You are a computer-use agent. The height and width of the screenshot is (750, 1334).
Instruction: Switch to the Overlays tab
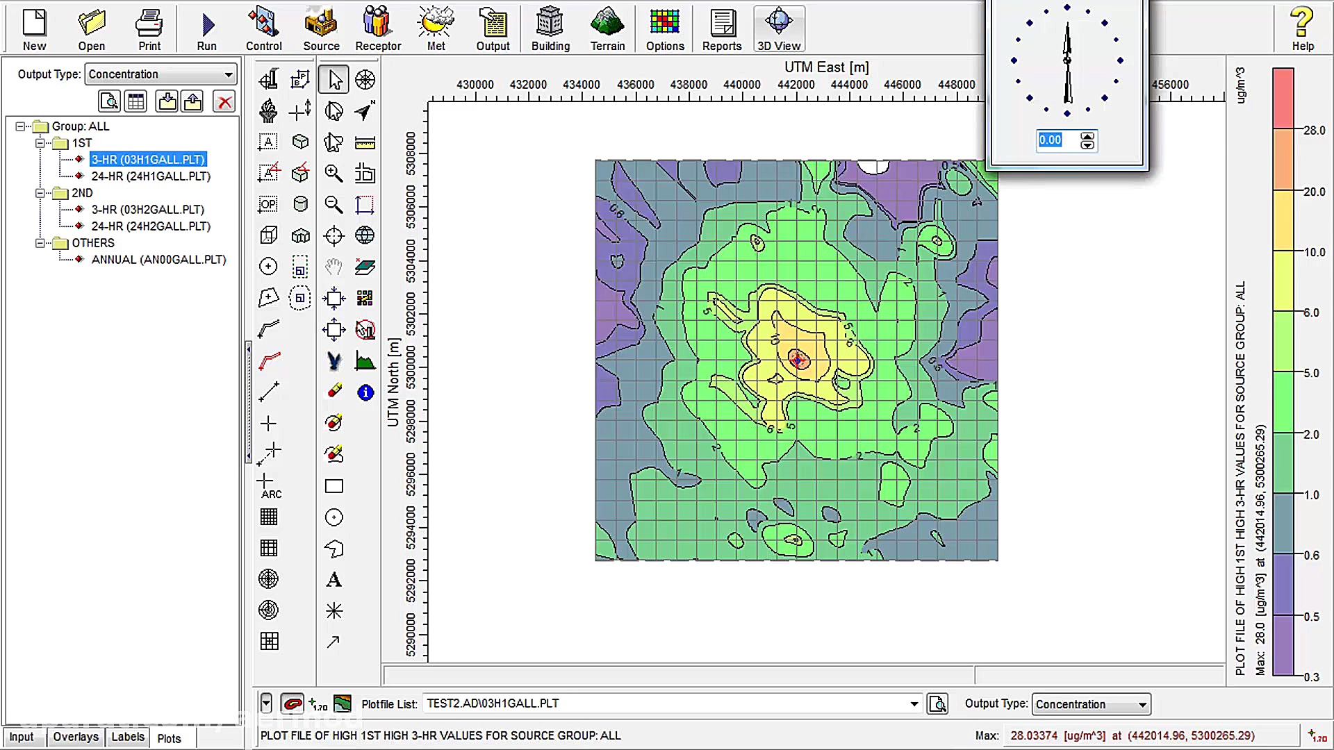coord(76,737)
